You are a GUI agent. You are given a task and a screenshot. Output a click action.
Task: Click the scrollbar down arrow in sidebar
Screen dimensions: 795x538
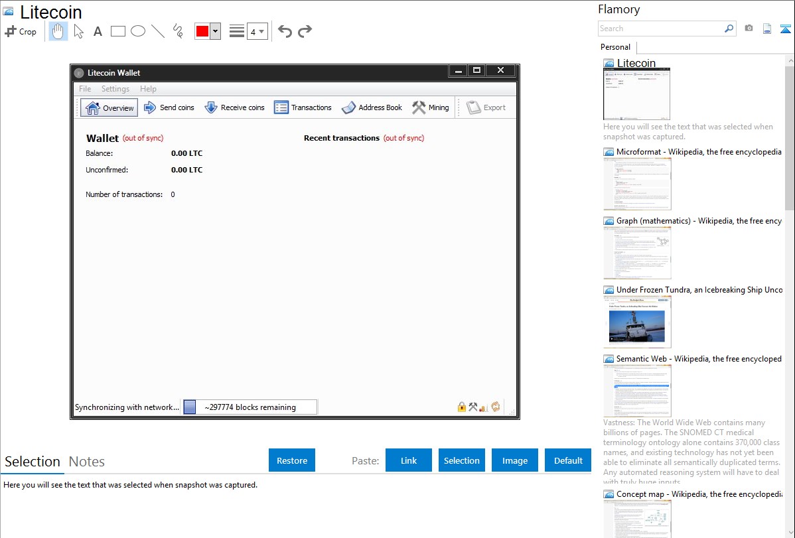coord(790,532)
